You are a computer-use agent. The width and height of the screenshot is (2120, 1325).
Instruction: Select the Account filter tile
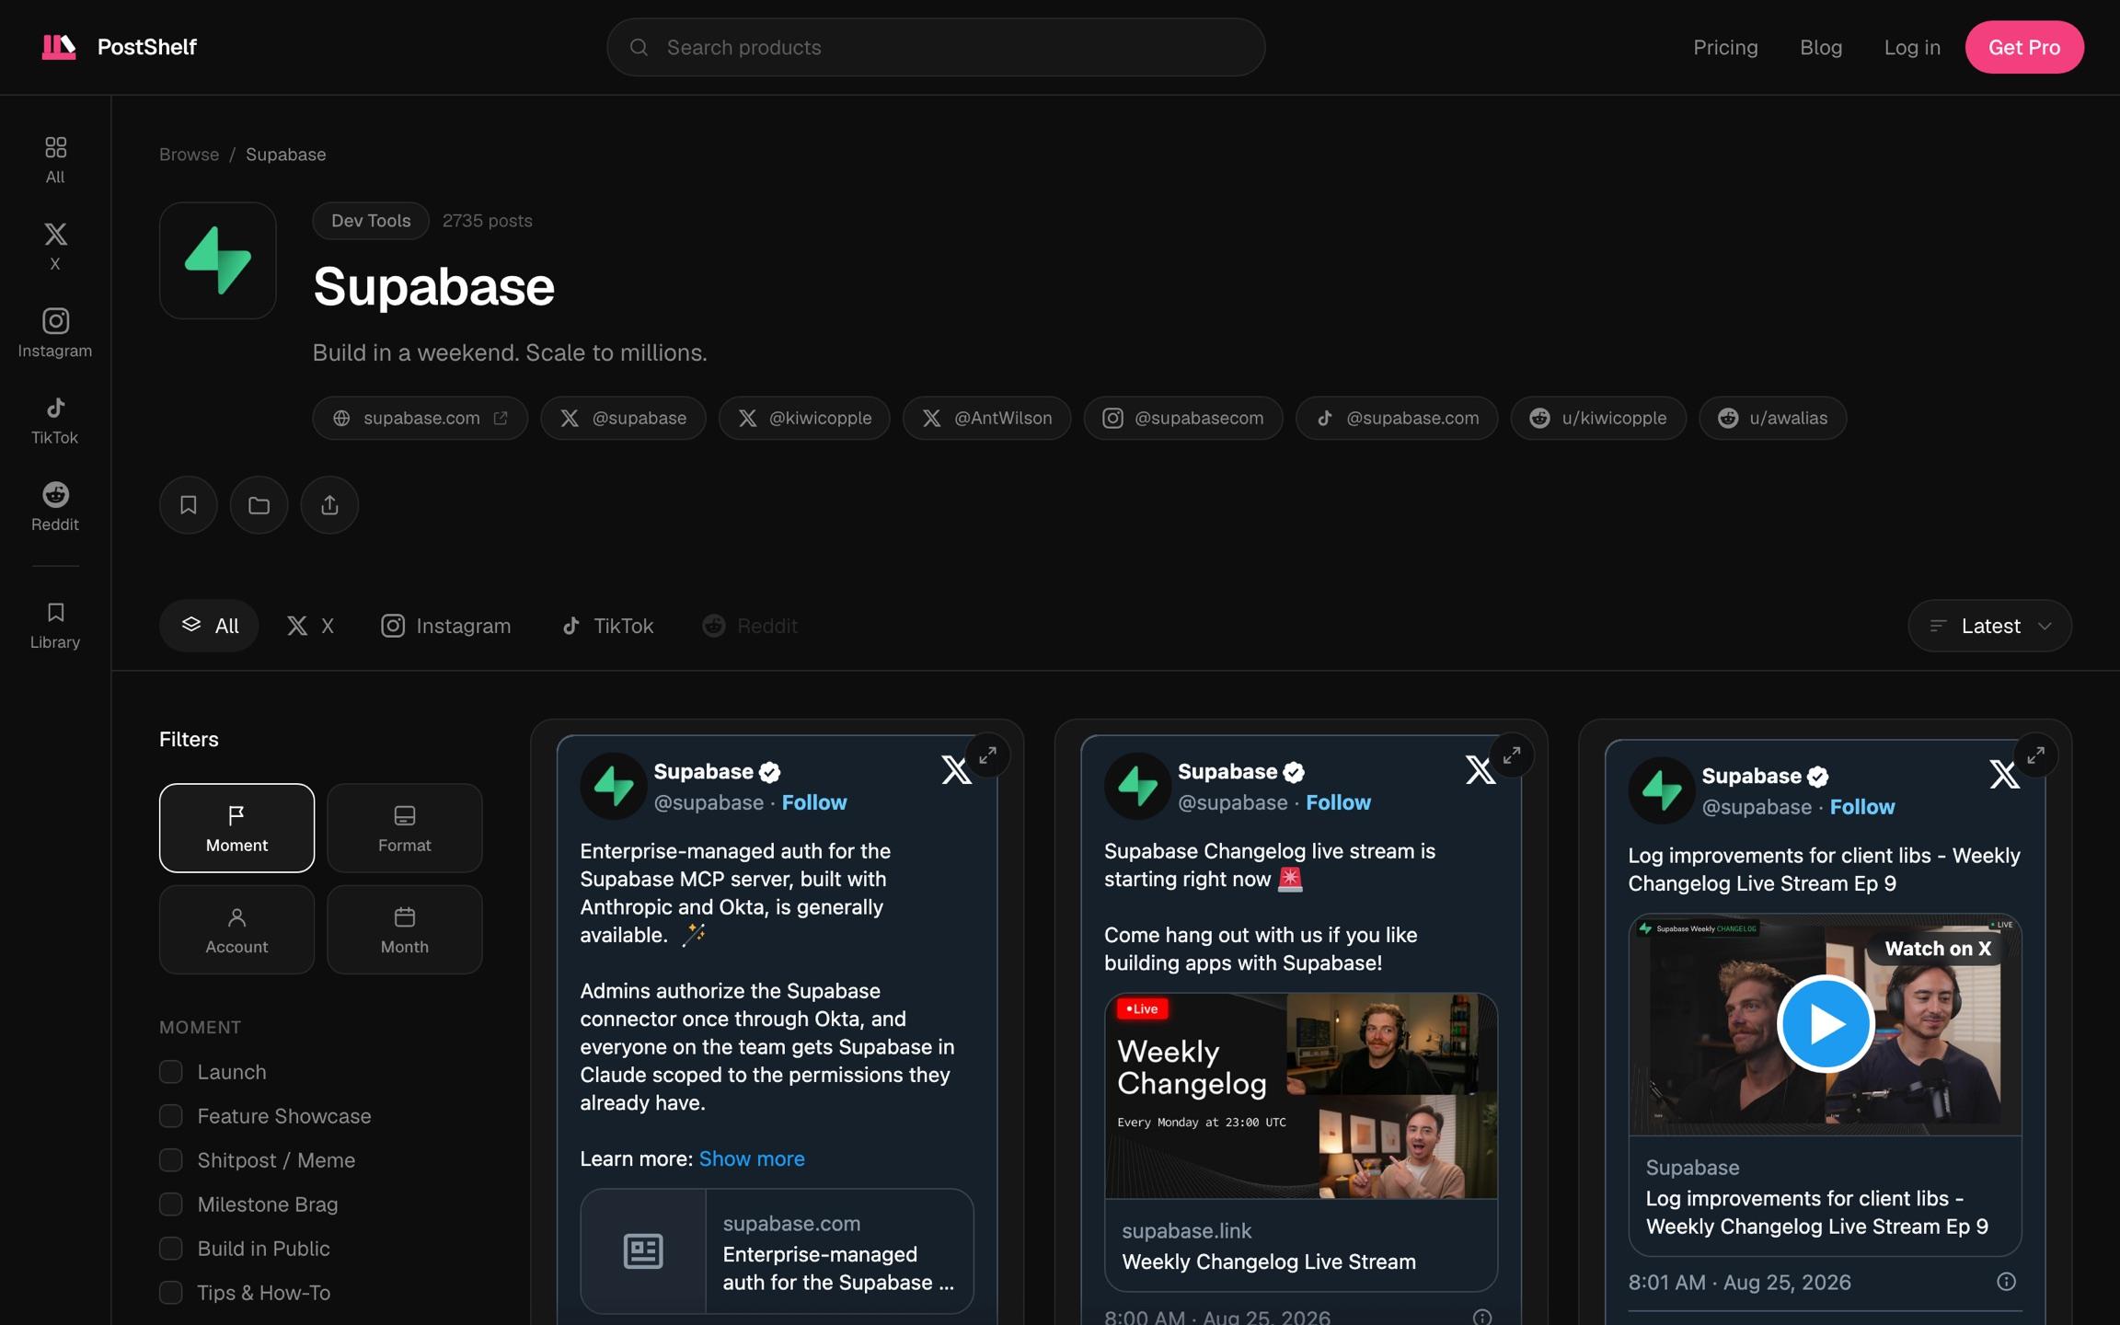pyautogui.click(x=236, y=929)
